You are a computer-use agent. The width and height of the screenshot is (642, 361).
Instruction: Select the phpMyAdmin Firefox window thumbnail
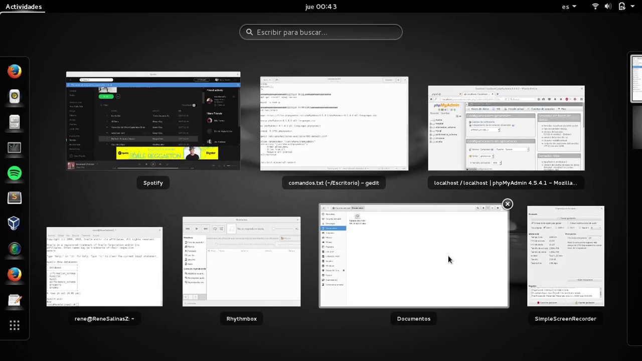tap(506, 128)
